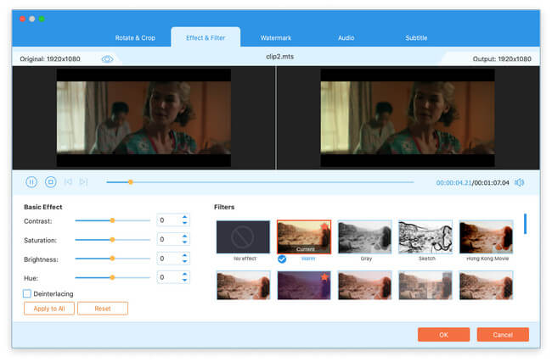Select the purple starred filter thumbnail
The width and height of the screenshot is (552, 362).
(x=304, y=286)
